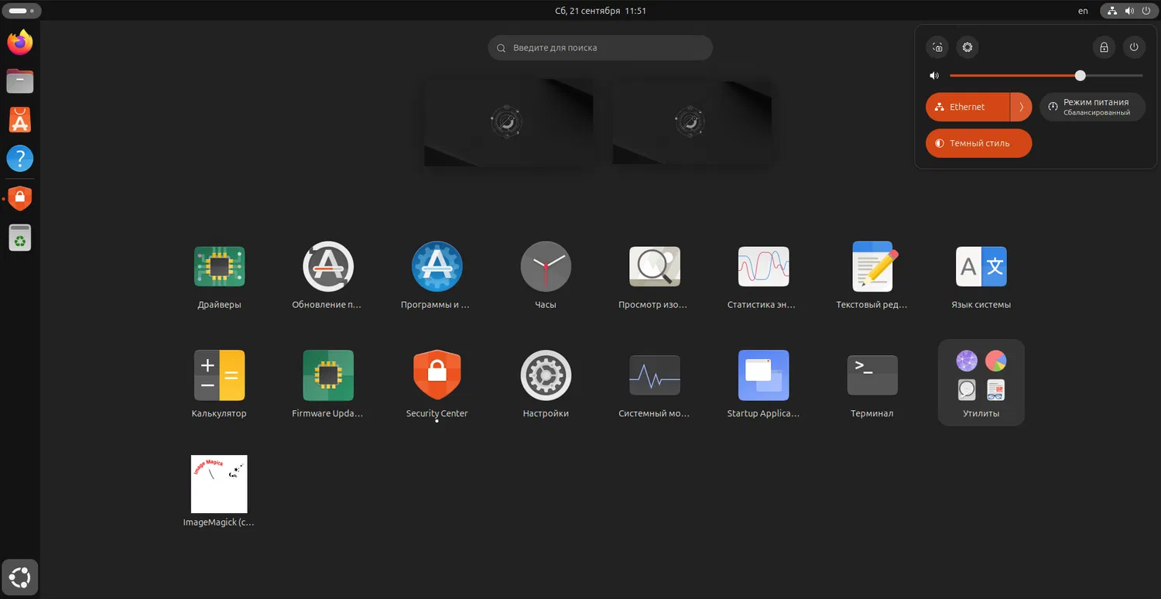This screenshot has height=599, width=1161.
Task: Toggle the Ethernet connection off
Action: point(967,107)
